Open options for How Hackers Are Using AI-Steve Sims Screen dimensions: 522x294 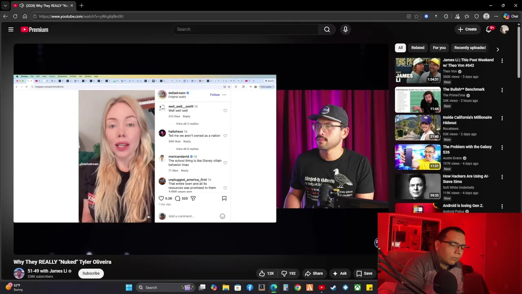coord(502,177)
